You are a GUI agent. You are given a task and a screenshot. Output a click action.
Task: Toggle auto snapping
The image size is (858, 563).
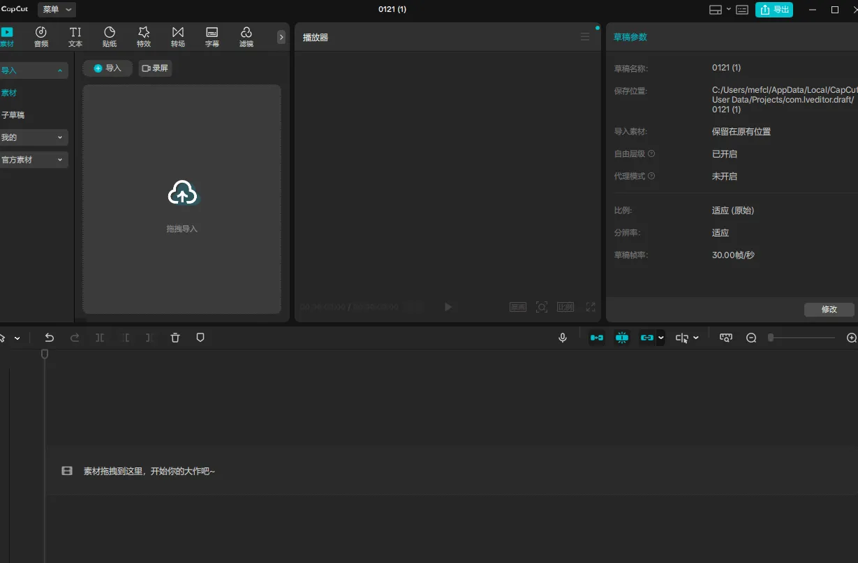622,338
